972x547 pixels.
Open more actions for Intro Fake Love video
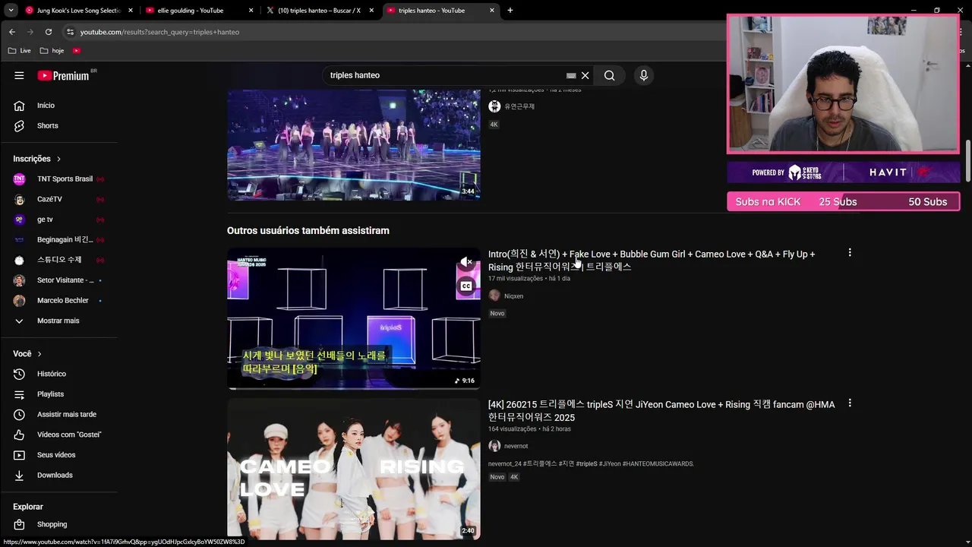coord(850,252)
